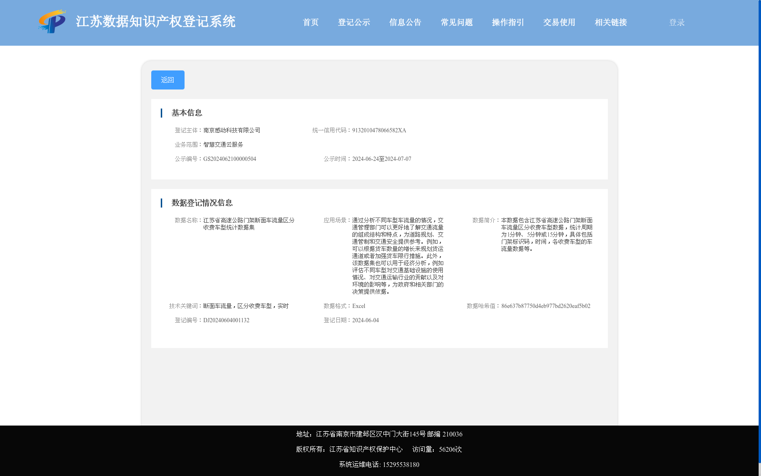This screenshot has height=476, width=761.
Task: Click the 应用场景 description paragraph
Action: [x=398, y=256]
